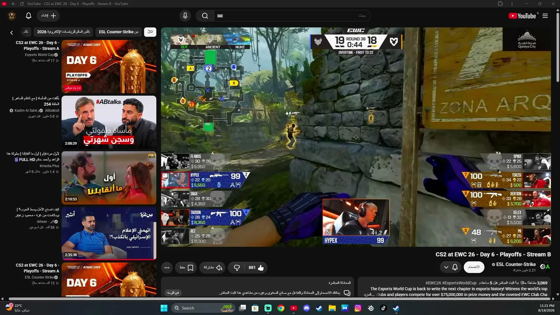Open the #ABtalks channel name
Viewport: 560px width, 315px height.
52,111
